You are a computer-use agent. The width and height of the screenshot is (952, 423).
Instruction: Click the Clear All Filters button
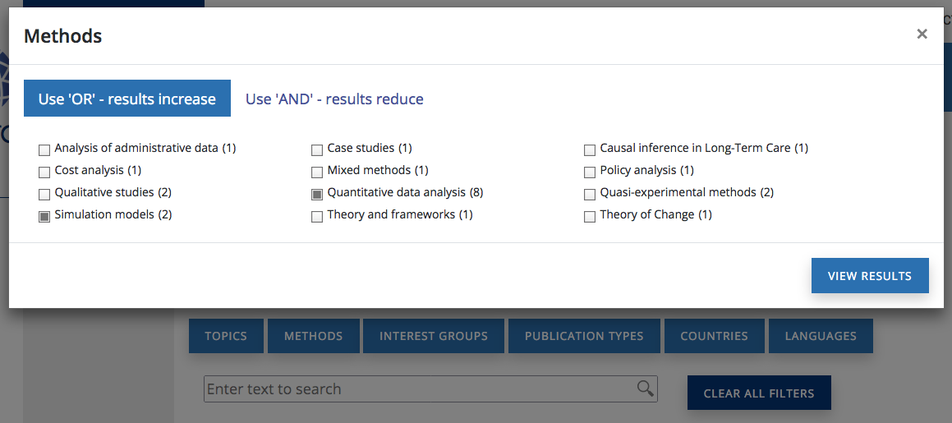pyautogui.click(x=759, y=393)
